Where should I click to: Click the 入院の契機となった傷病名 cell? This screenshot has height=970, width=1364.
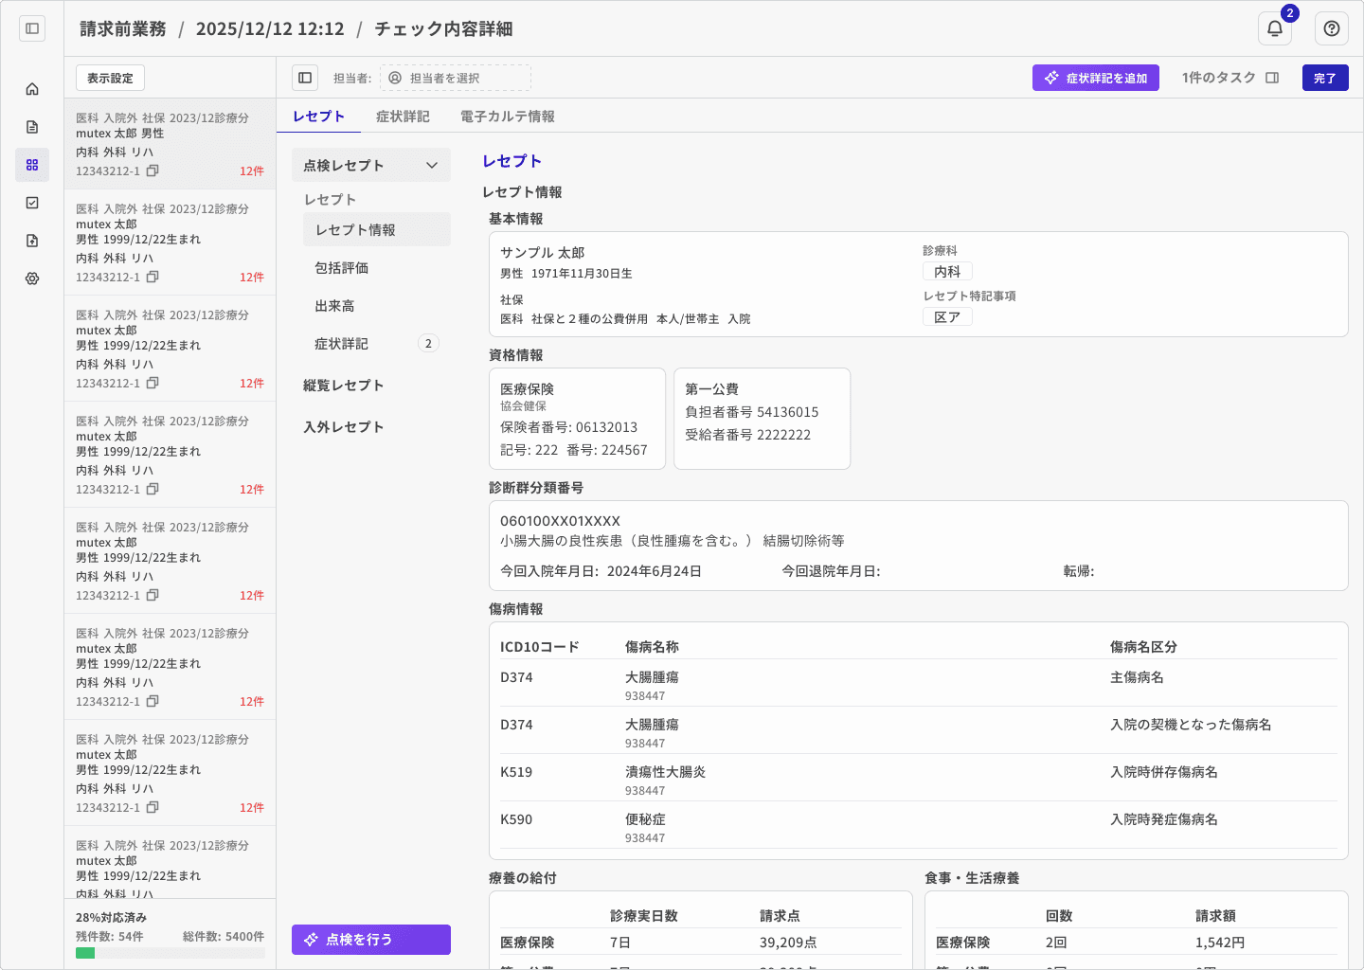[x=1191, y=725]
